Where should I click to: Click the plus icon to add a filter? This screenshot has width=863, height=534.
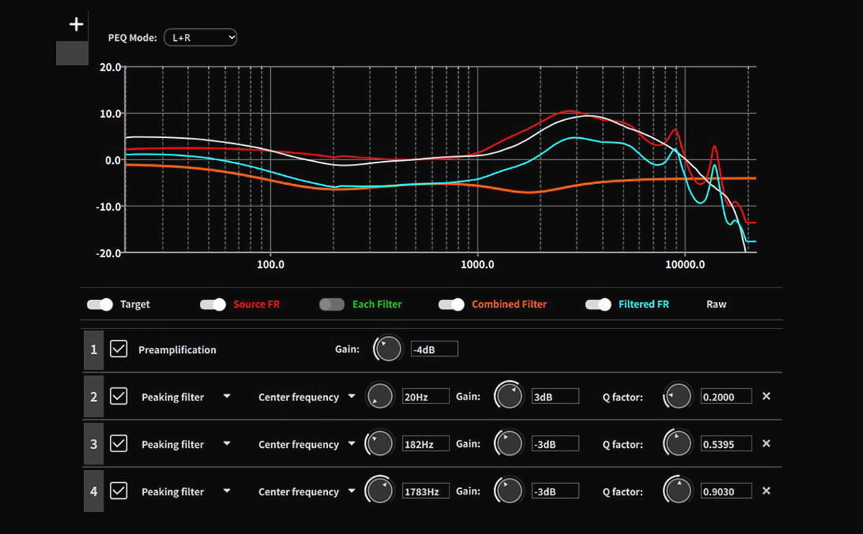(76, 24)
